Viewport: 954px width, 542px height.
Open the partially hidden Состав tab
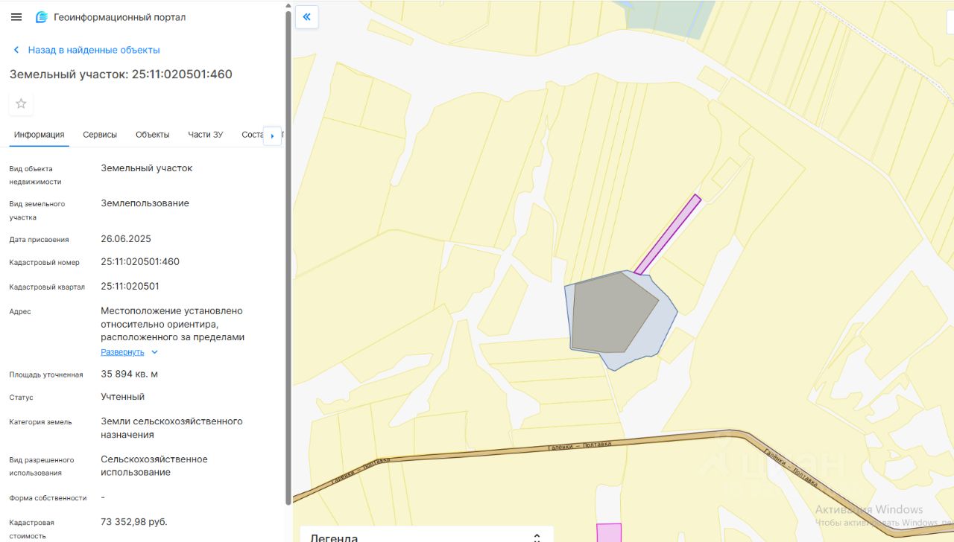tap(253, 135)
